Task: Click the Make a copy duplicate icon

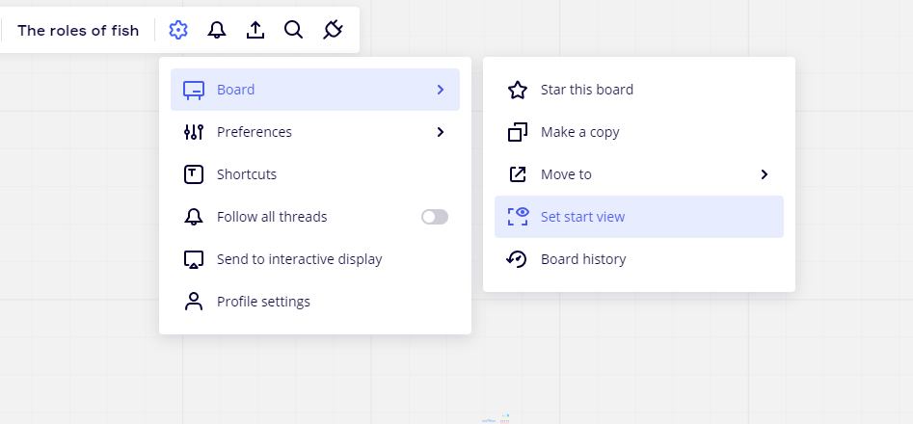Action: pos(518,132)
